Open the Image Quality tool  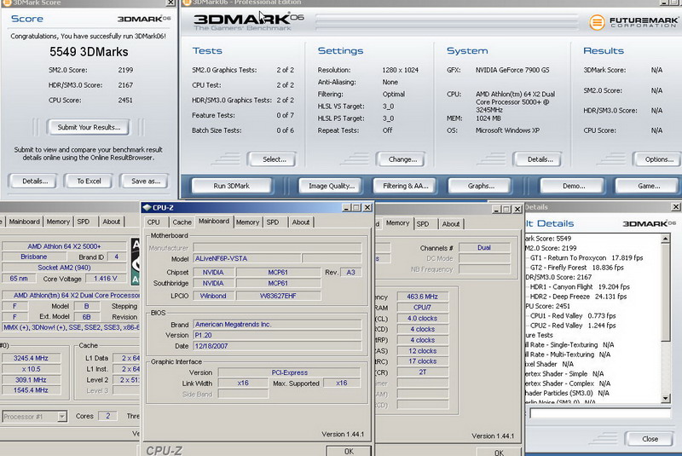coord(330,186)
